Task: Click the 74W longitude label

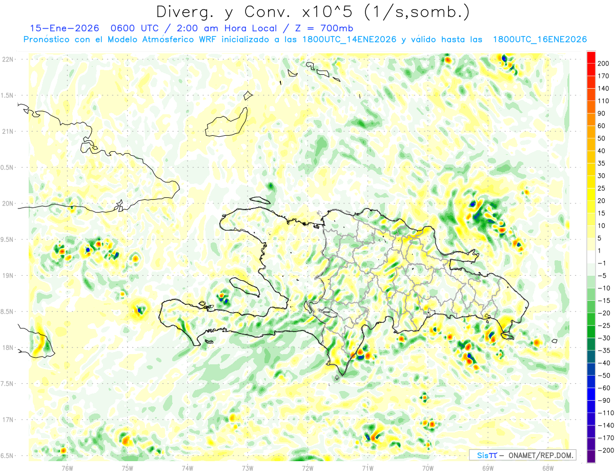Action: 188,467
